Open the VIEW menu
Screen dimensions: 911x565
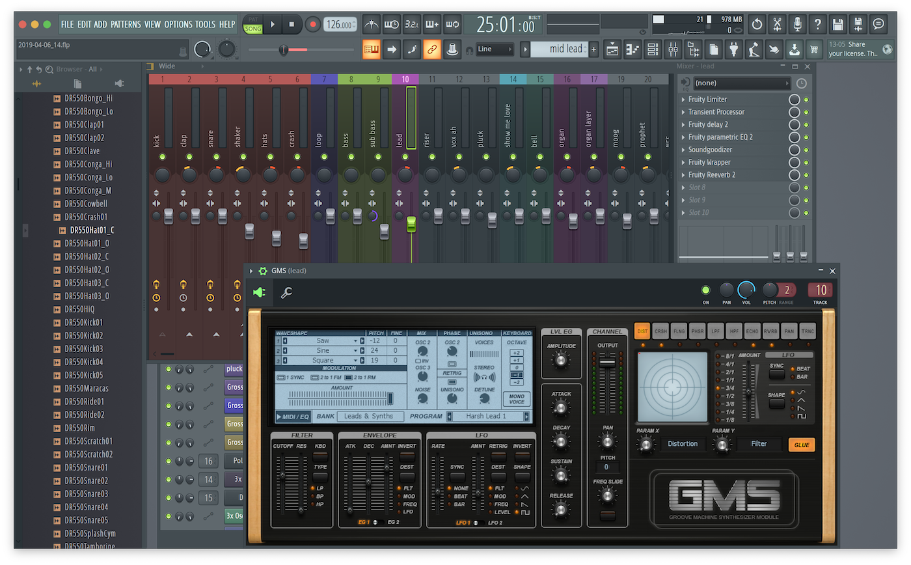[x=152, y=25]
